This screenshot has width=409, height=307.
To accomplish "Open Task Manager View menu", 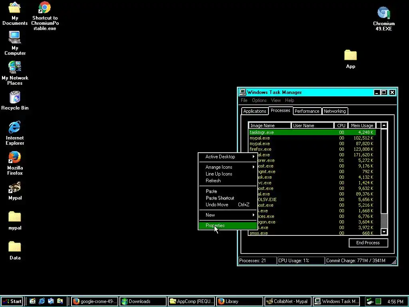I will [276, 100].
